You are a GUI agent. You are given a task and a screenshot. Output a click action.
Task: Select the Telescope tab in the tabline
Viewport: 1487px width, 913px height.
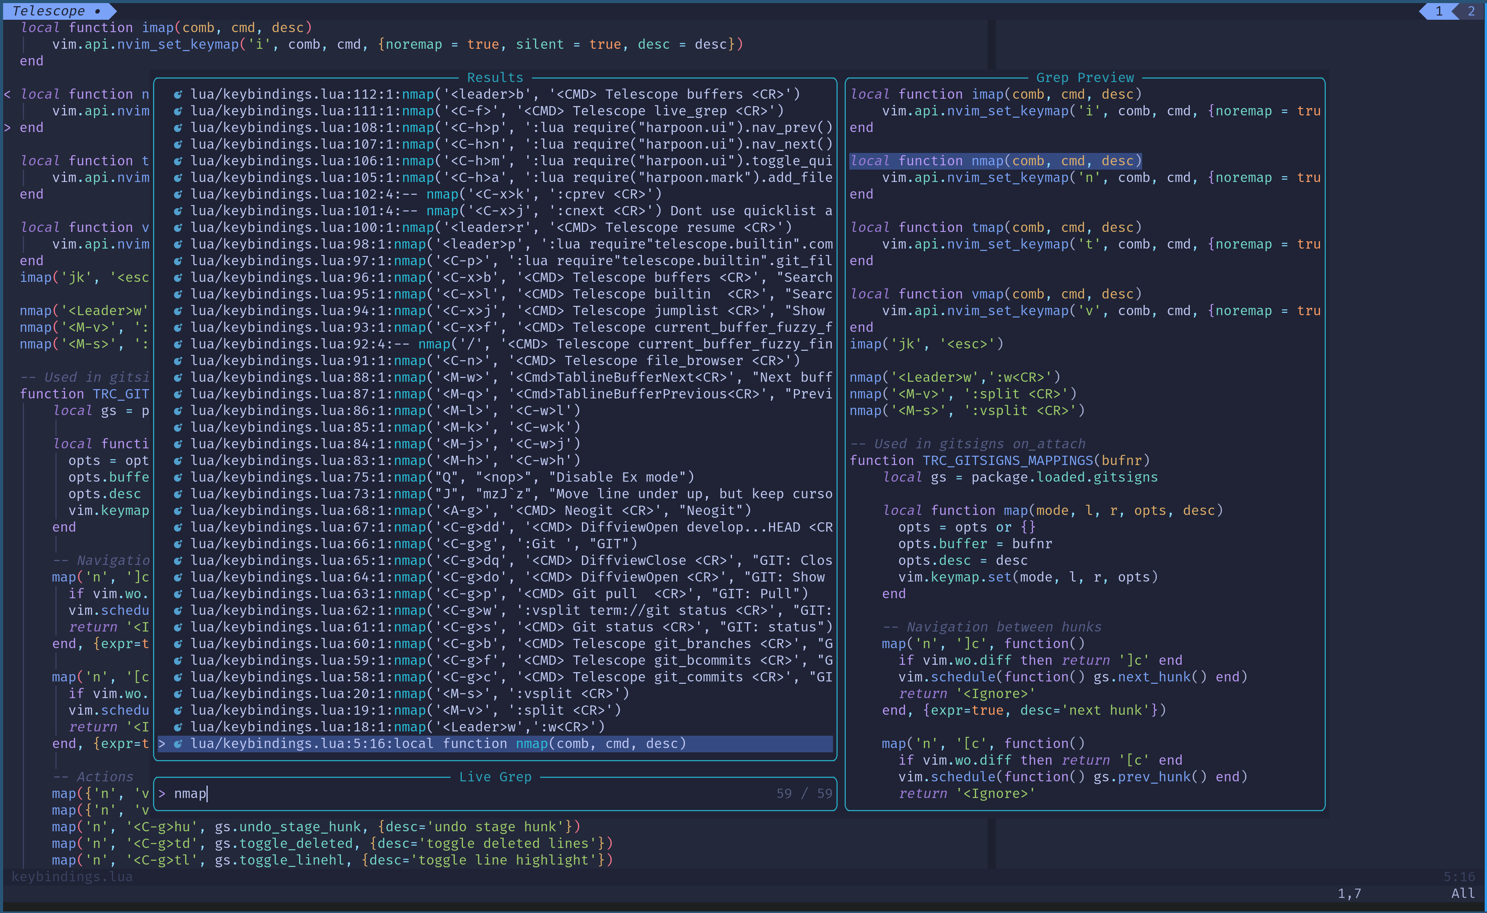[x=57, y=11]
